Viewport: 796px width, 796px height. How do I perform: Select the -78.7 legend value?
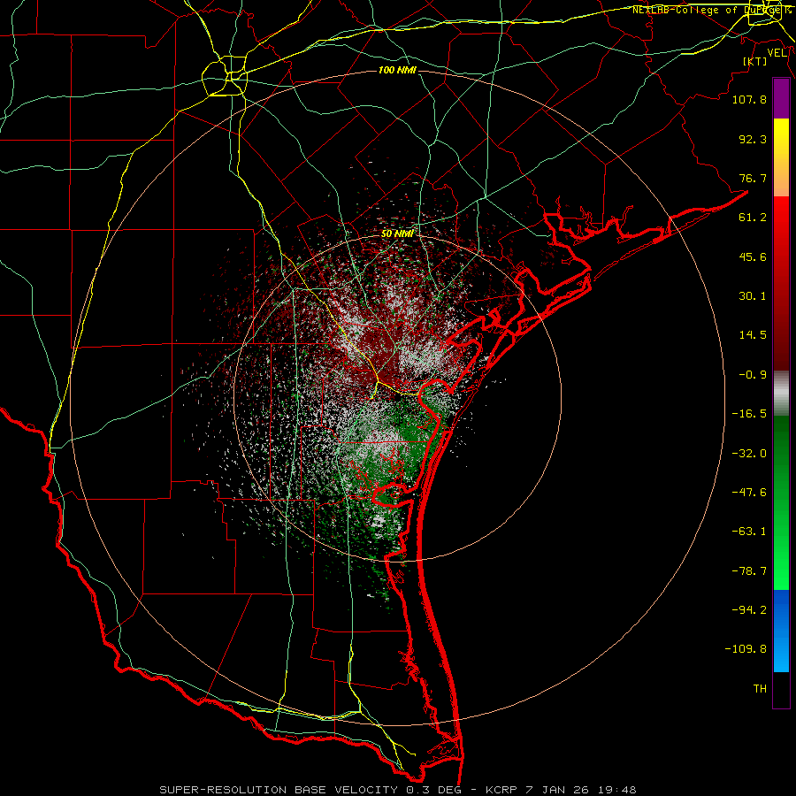coord(749,571)
